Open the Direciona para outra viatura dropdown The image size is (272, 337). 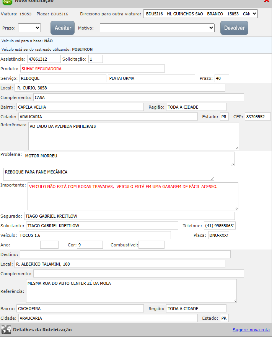200,14
